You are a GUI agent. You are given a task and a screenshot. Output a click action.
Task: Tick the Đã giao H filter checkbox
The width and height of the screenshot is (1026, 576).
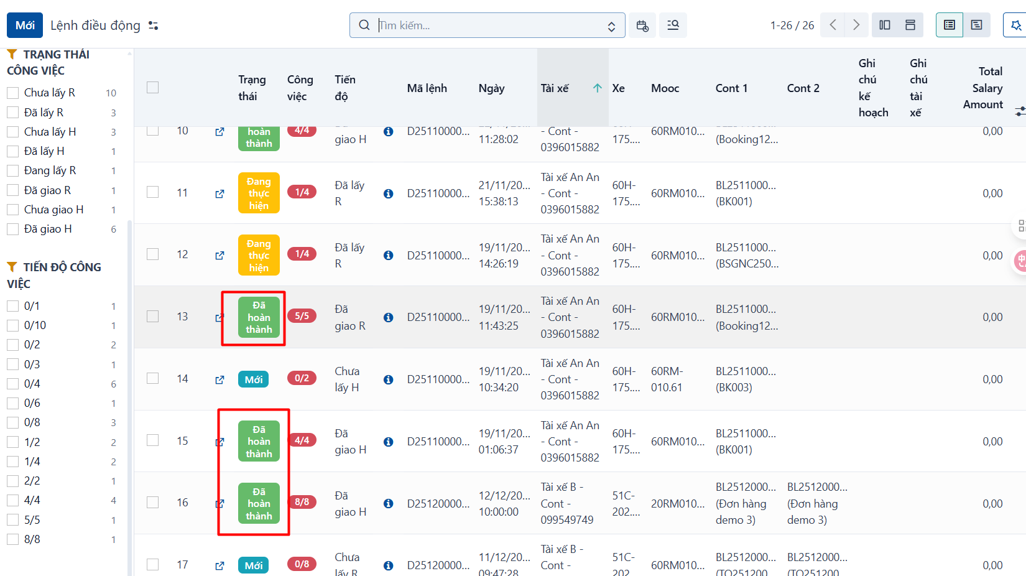tap(12, 229)
